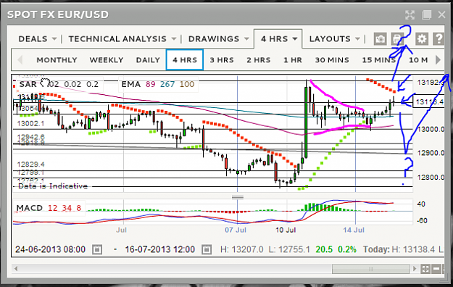Screen dimensions: 453x287
Task: Open the DEALS dropdown menu
Action: (x=38, y=39)
